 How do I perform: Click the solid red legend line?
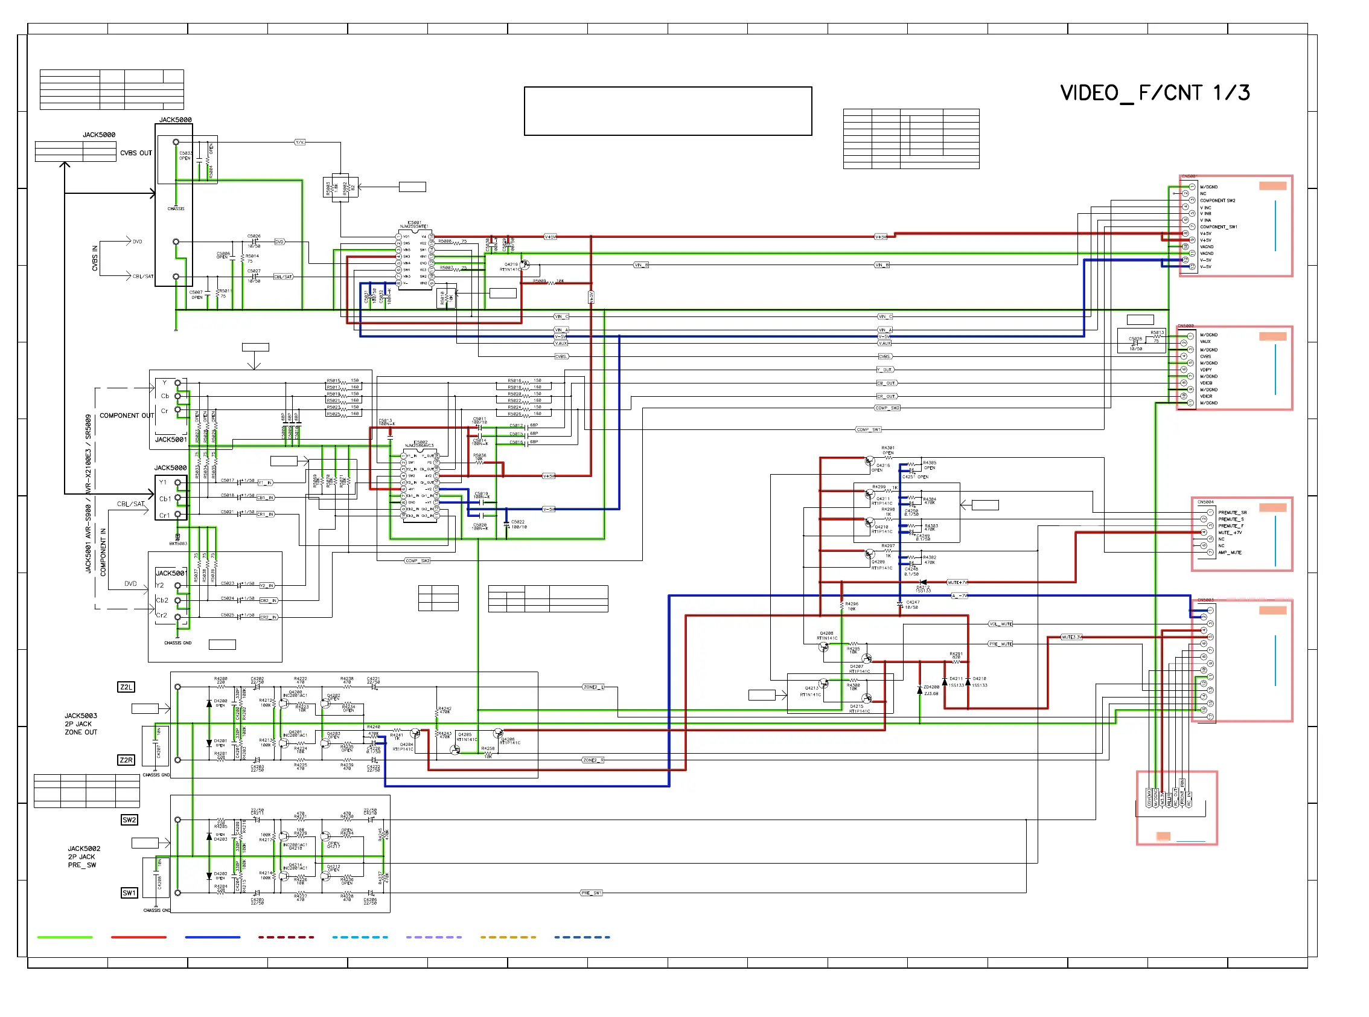click(138, 937)
